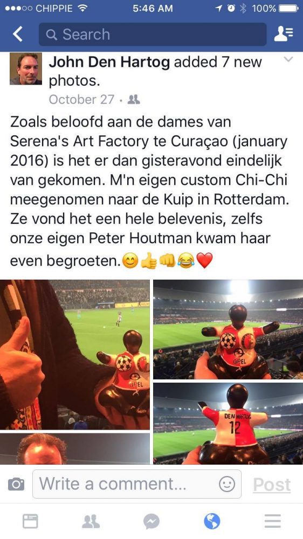Open photo showing the Den Hartog 12 figurine

pyautogui.click(x=228, y=423)
